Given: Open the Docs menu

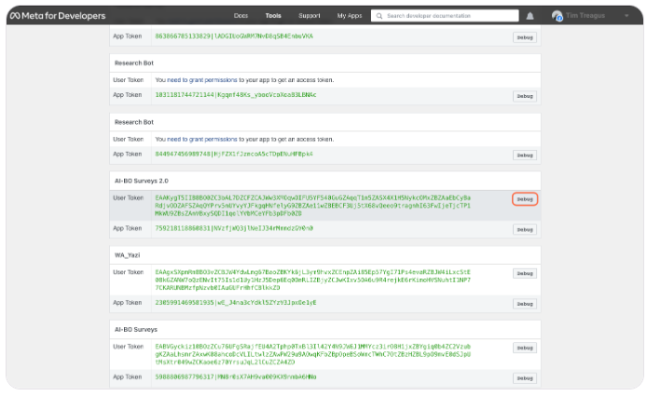Looking at the screenshot, I should click(241, 16).
